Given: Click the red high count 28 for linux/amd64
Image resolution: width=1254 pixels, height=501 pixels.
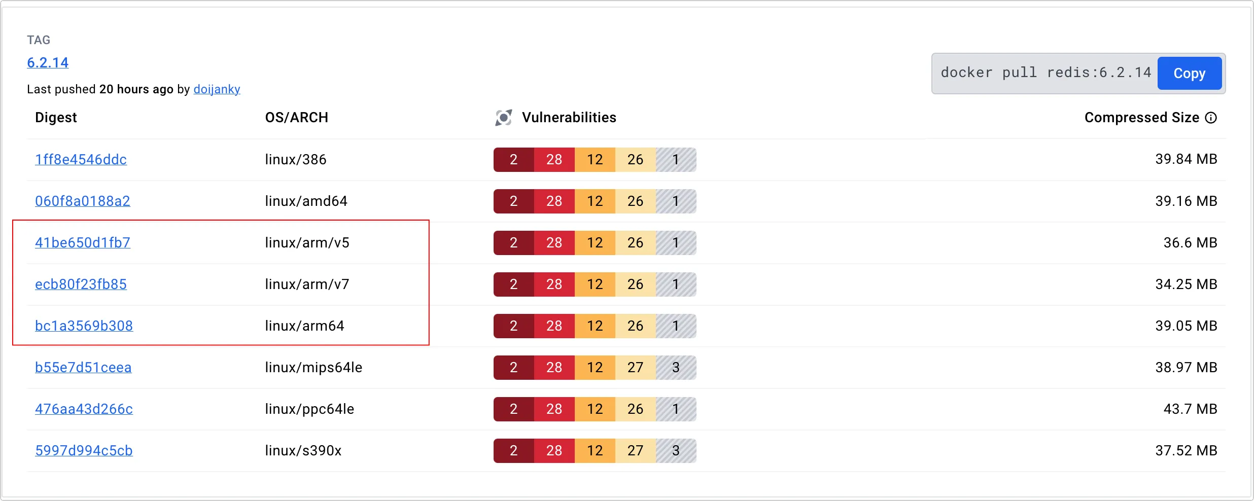Looking at the screenshot, I should pos(554,201).
